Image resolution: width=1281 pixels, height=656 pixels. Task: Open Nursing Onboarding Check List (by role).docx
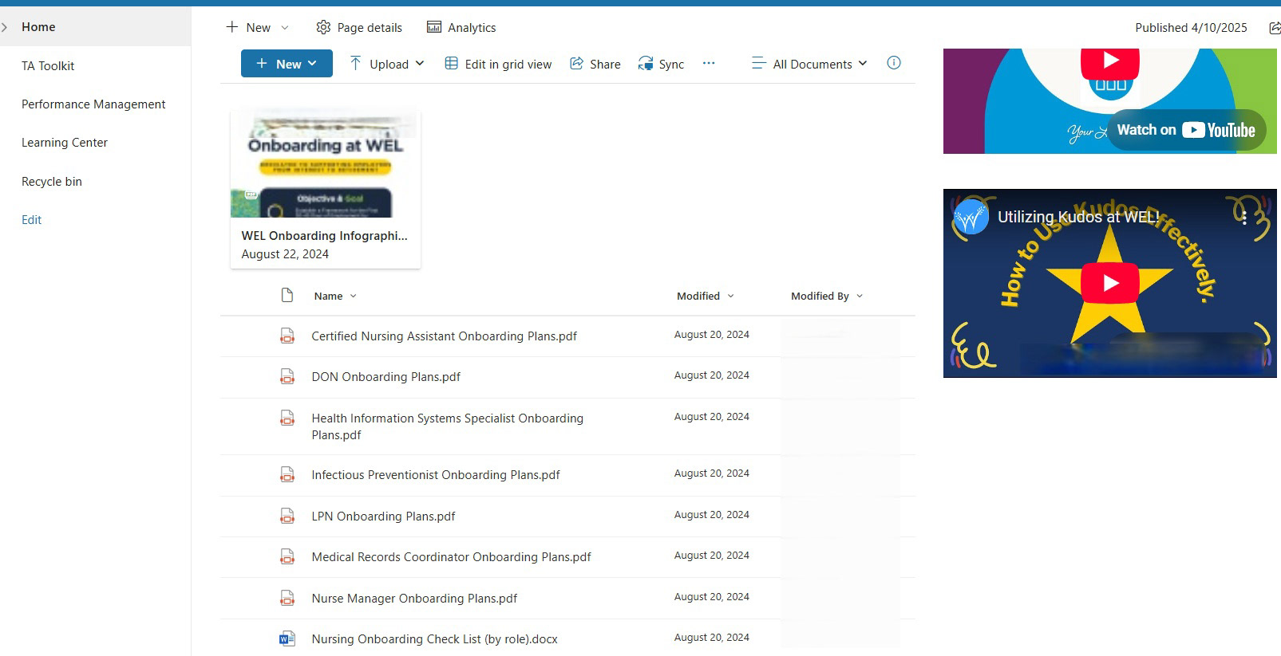pyautogui.click(x=434, y=639)
